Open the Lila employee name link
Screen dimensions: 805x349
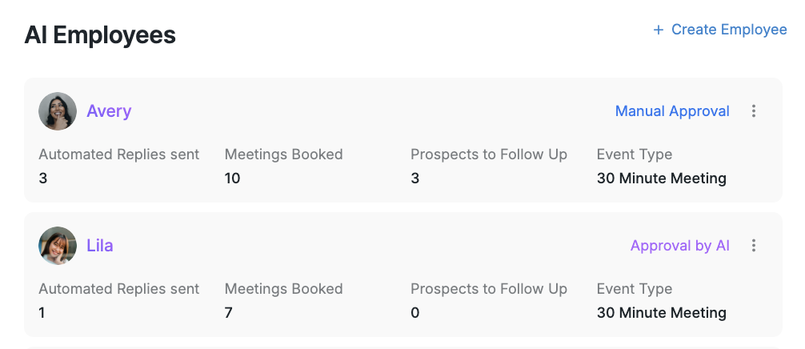click(x=100, y=246)
